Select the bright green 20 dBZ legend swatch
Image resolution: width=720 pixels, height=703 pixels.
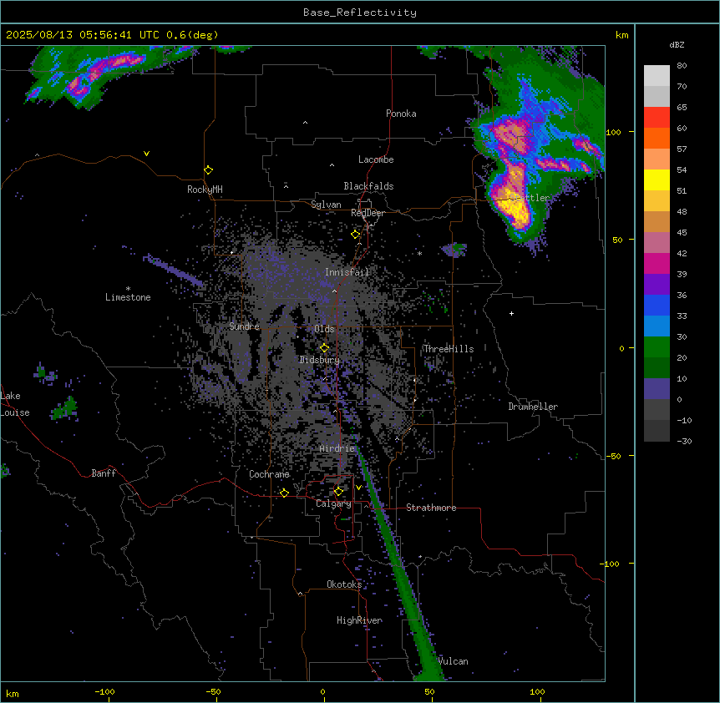point(657,347)
